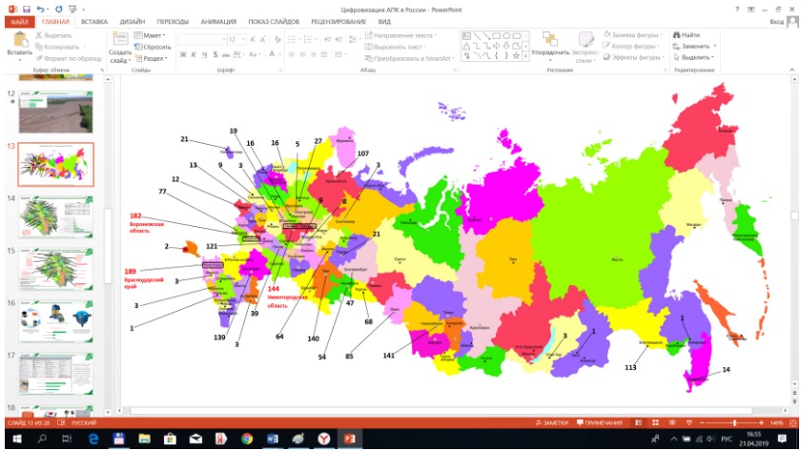
Task: Click the Сбросить reset button
Action: pyautogui.click(x=153, y=47)
